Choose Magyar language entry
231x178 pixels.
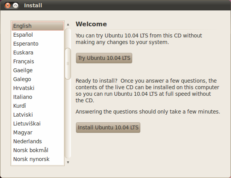pos(38,132)
